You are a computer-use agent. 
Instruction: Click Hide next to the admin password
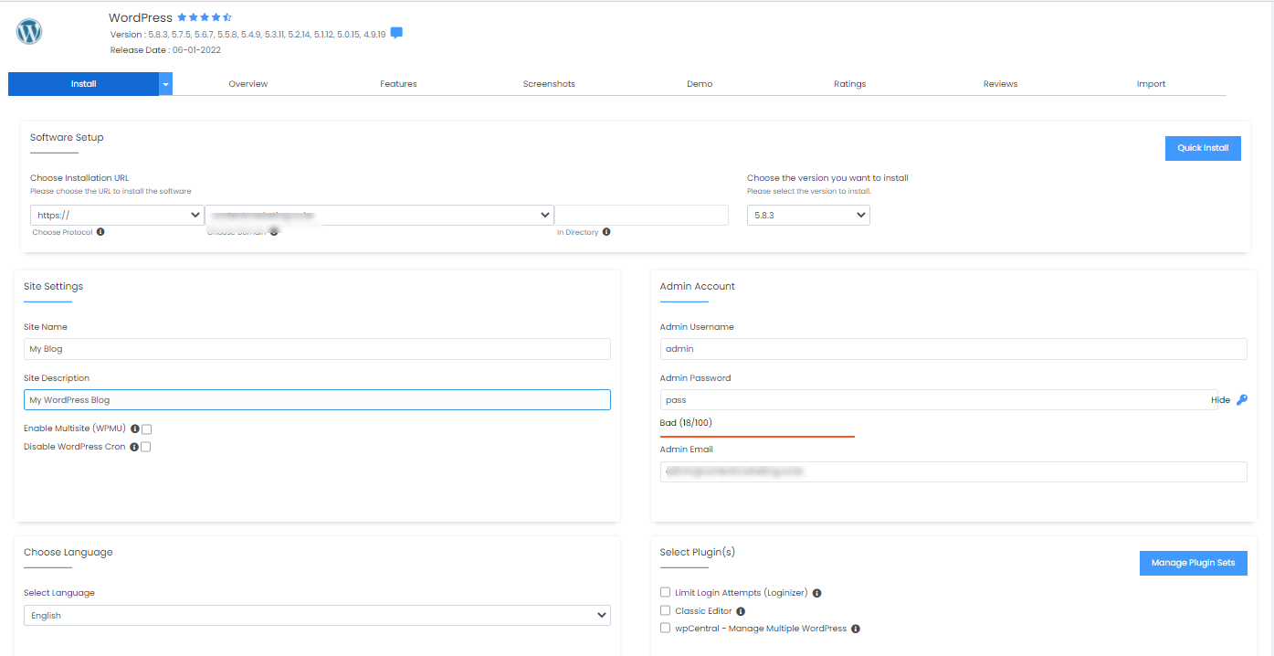[1220, 400]
